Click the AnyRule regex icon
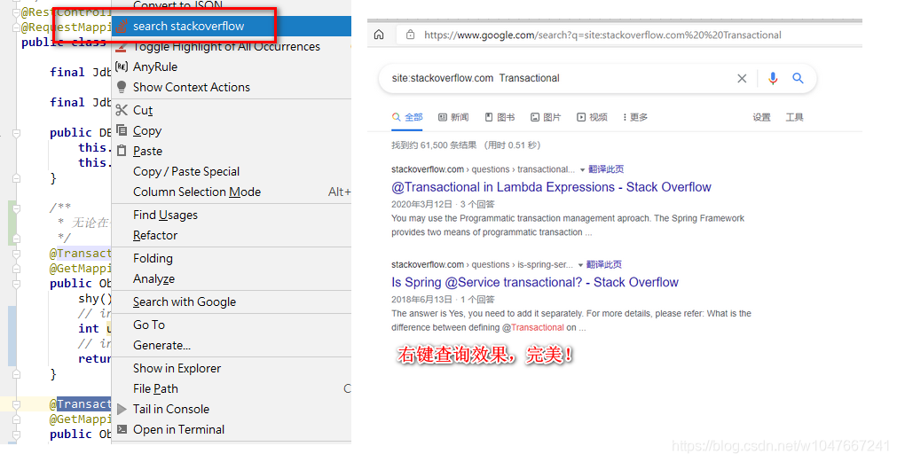Viewport: 897px width, 462px height. pos(122,67)
